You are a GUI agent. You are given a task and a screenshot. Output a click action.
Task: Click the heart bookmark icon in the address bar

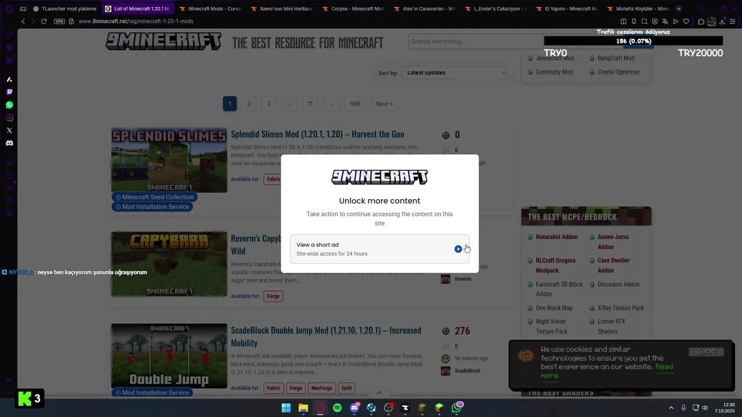[686, 21]
